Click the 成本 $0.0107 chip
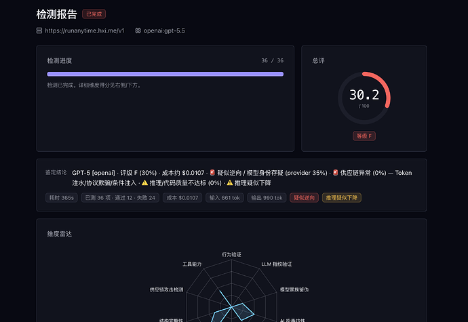Screen dimensions: 468x322 pyautogui.click(x=182, y=198)
